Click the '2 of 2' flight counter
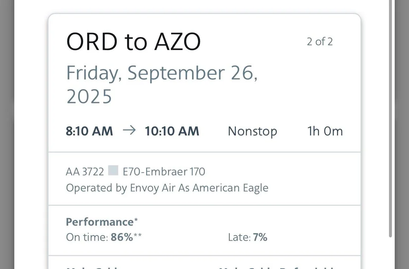The width and height of the screenshot is (409, 269). [x=320, y=42]
